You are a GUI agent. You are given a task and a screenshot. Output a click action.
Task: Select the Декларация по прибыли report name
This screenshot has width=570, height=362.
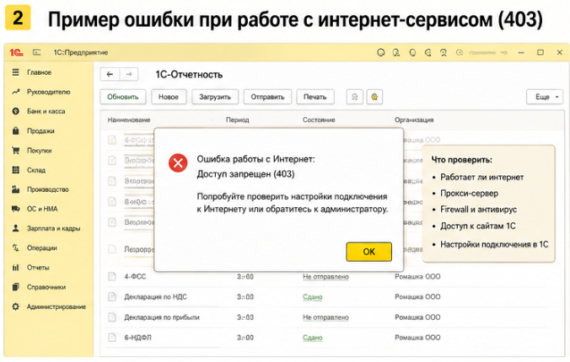[x=162, y=317]
